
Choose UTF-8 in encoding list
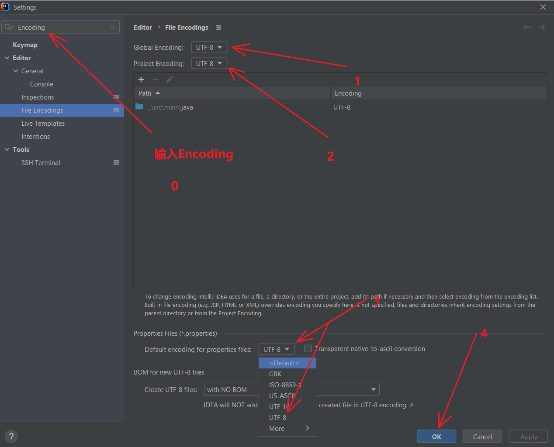(x=287, y=417)
